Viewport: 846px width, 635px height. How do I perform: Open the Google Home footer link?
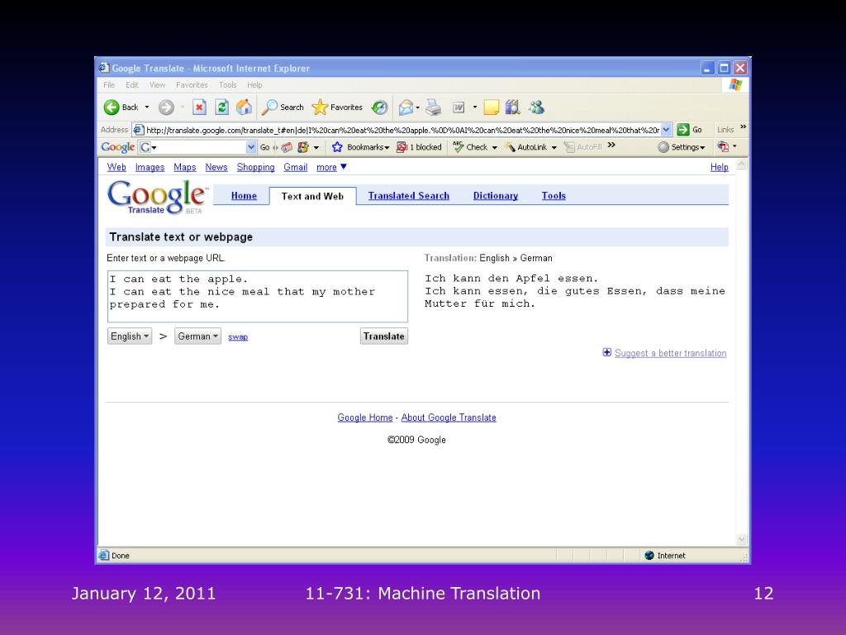[365, 418]
